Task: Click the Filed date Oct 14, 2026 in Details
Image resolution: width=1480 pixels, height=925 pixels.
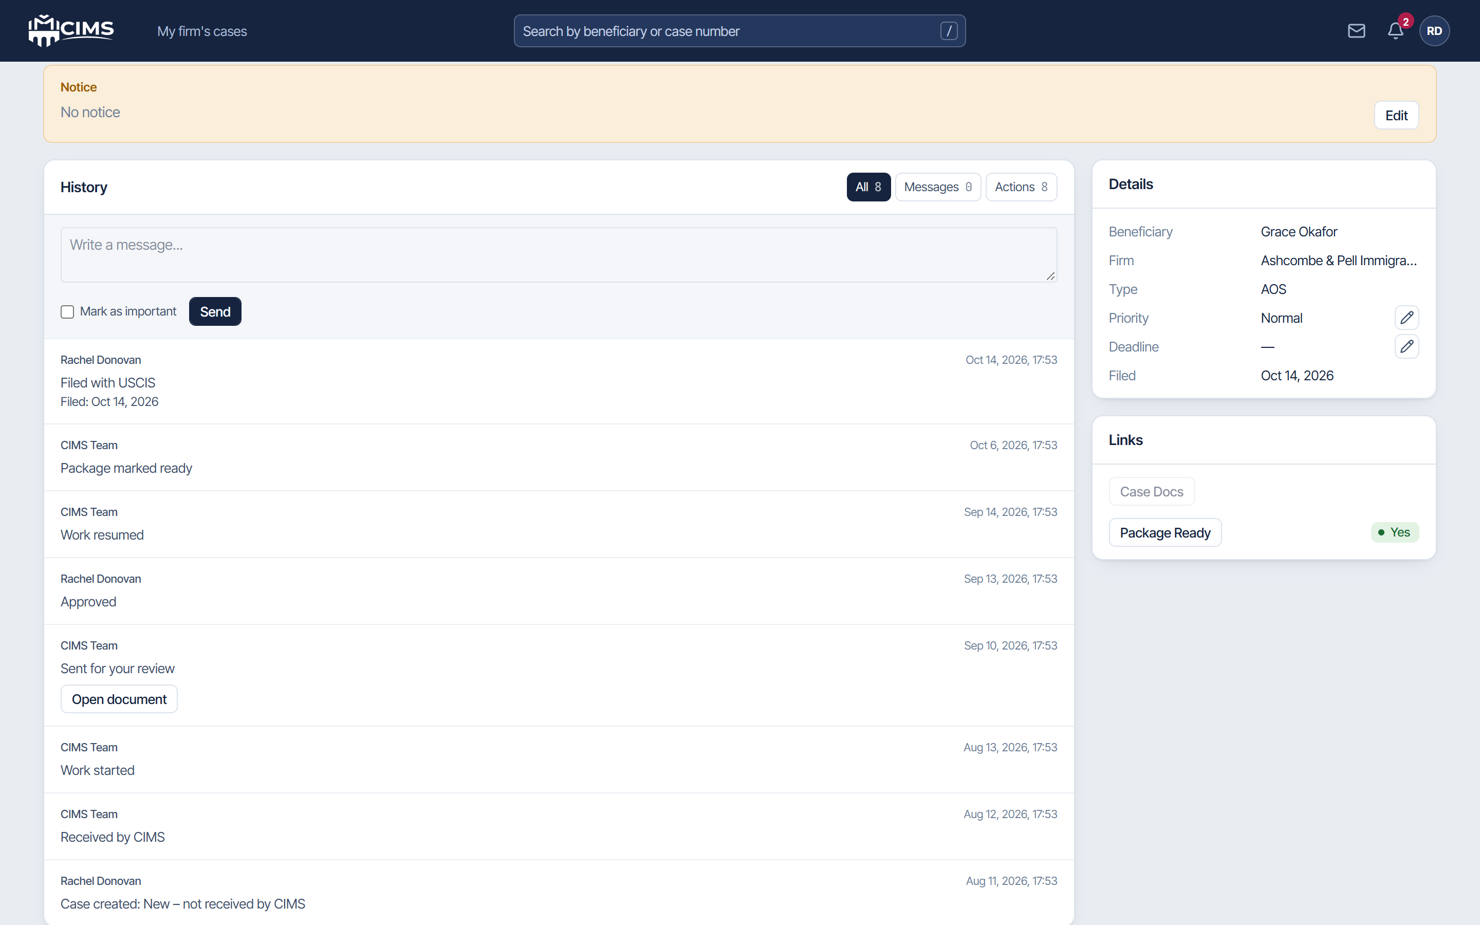Action: pyautogui.click(x=1297, y=376)
